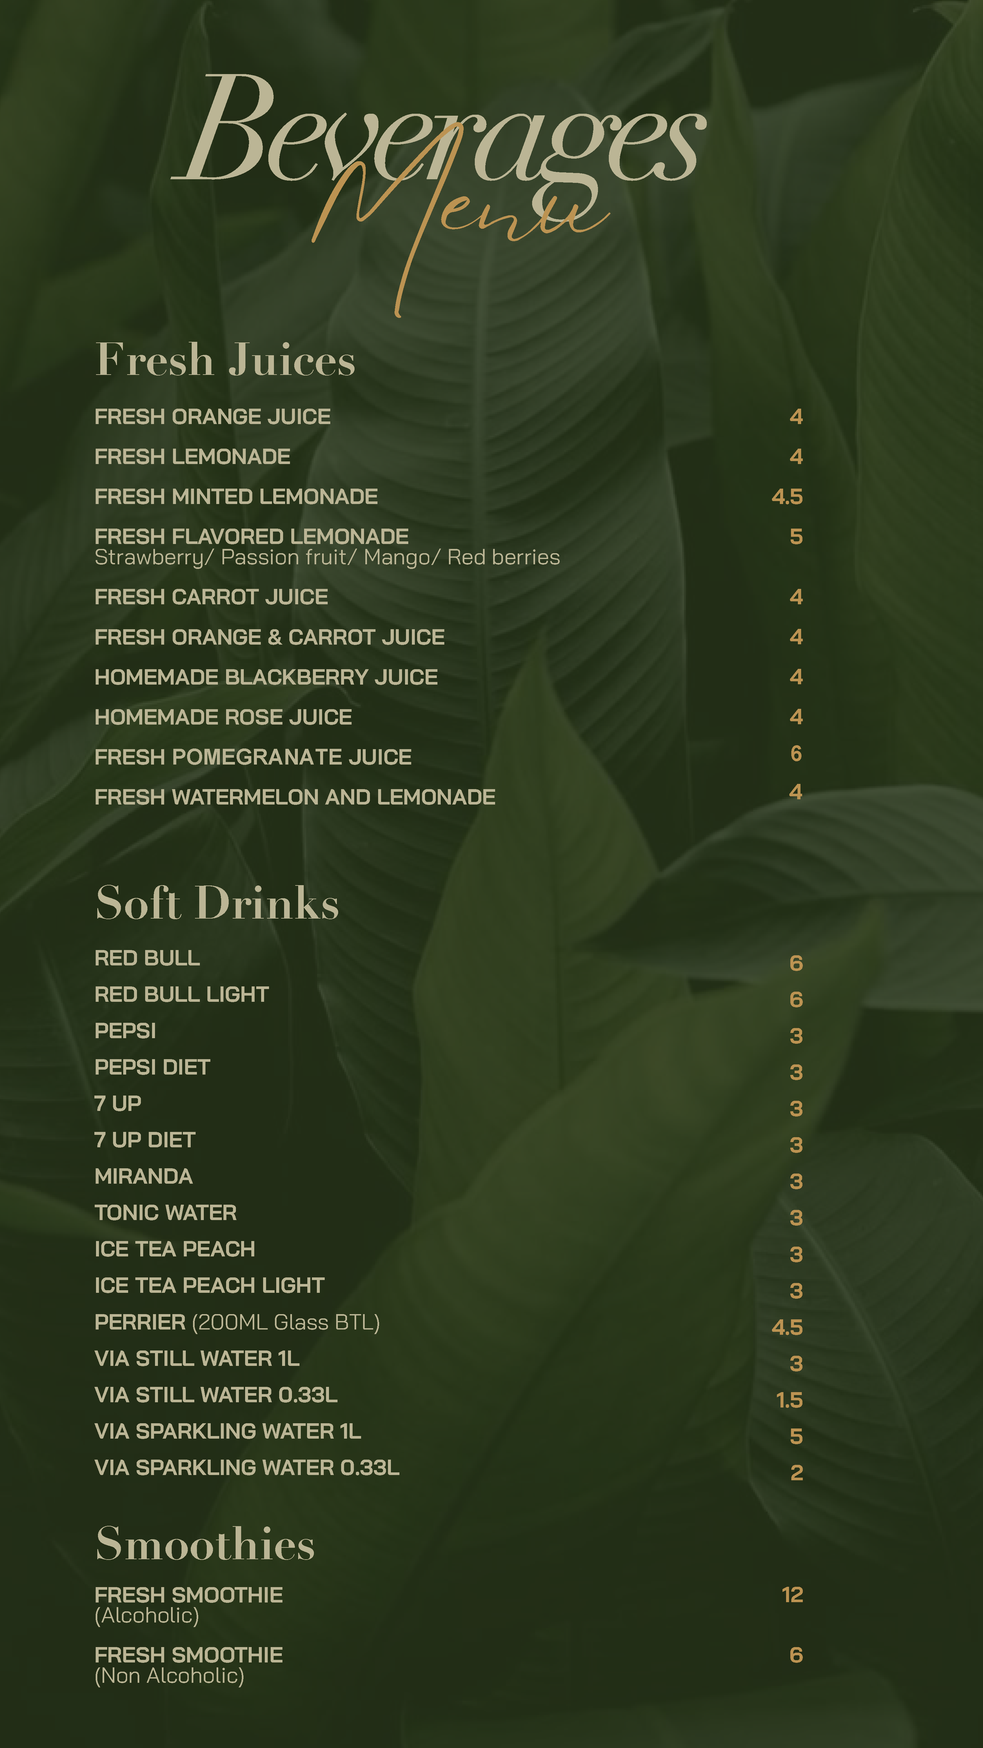Tap the Fresh Orange Juice item
This screenshot has height=1748, width=983.
tap(212, 417)
